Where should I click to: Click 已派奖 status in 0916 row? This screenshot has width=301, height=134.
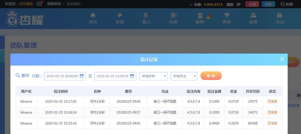click(272, 123)
